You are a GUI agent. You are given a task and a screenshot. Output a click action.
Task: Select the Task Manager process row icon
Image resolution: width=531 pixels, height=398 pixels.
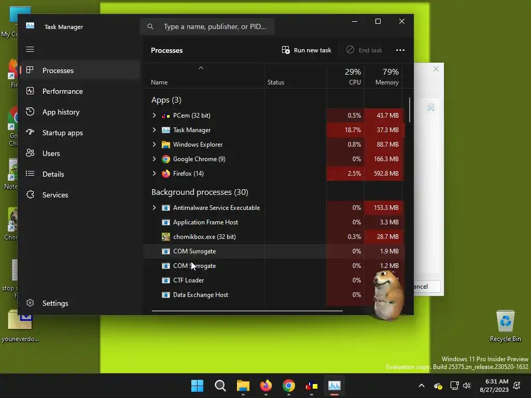tap(165, 130)
